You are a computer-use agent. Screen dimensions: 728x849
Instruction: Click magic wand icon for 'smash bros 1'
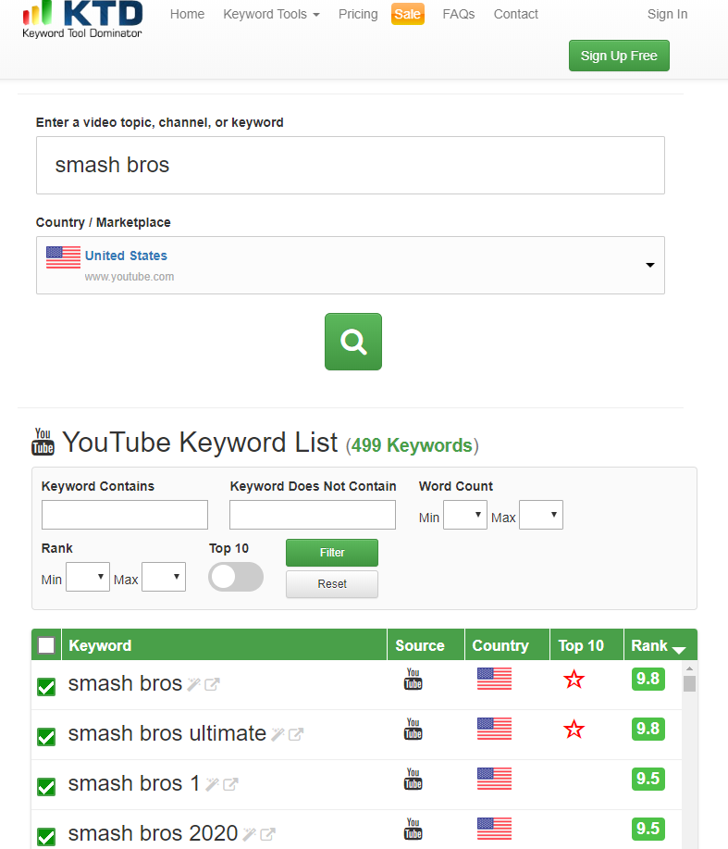point(212,784)
